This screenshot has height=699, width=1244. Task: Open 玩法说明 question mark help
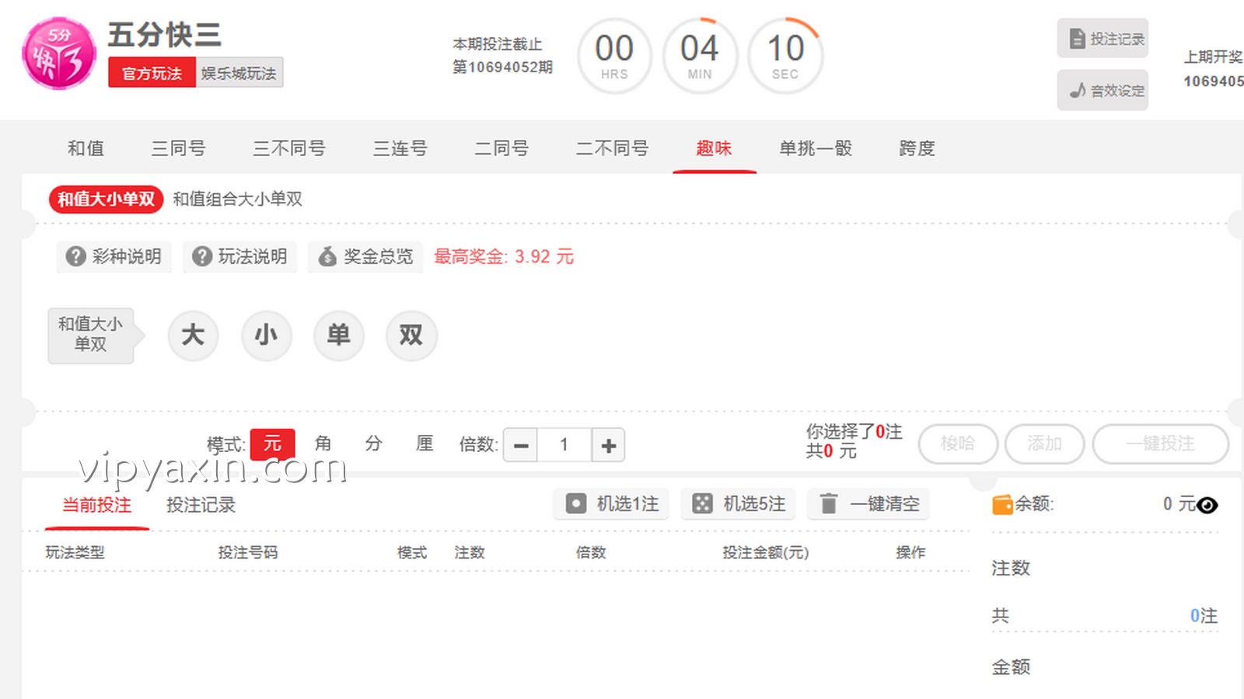(x=240, y=256)
